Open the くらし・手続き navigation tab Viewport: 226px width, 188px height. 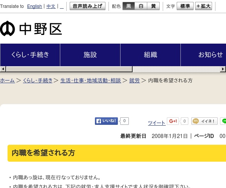[x=30, y=55]
